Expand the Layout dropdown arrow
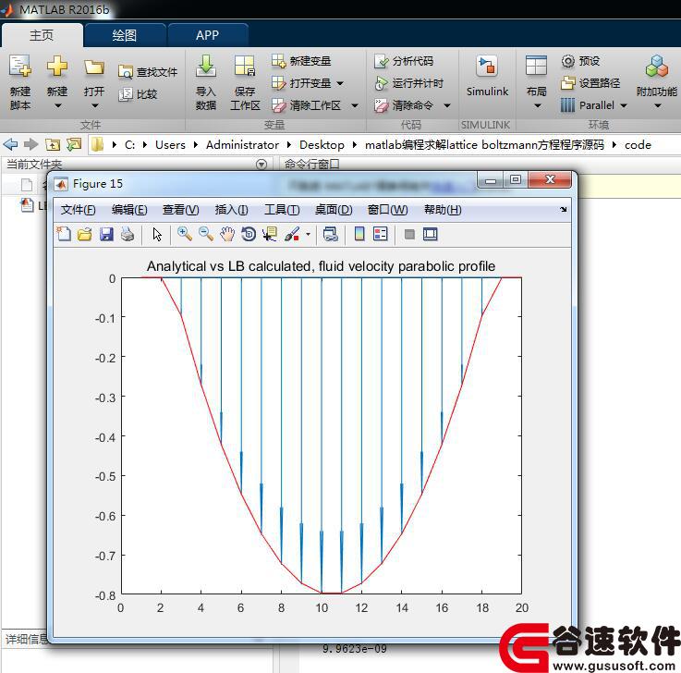The image size is (681, 673). pyautogui.click(x=537, y=105)
